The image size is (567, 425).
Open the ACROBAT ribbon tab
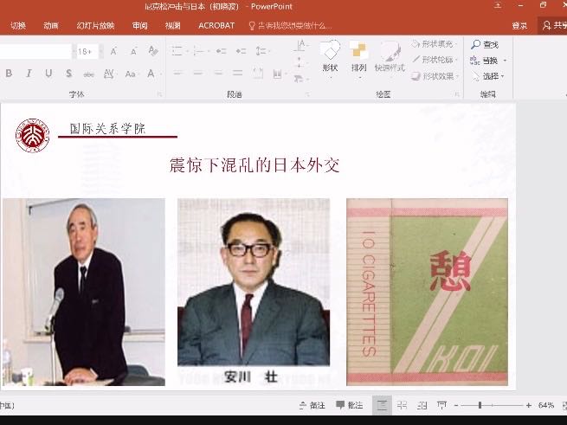coord(216,26)
